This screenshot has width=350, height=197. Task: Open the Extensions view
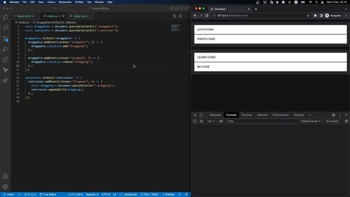click(5, 60)
